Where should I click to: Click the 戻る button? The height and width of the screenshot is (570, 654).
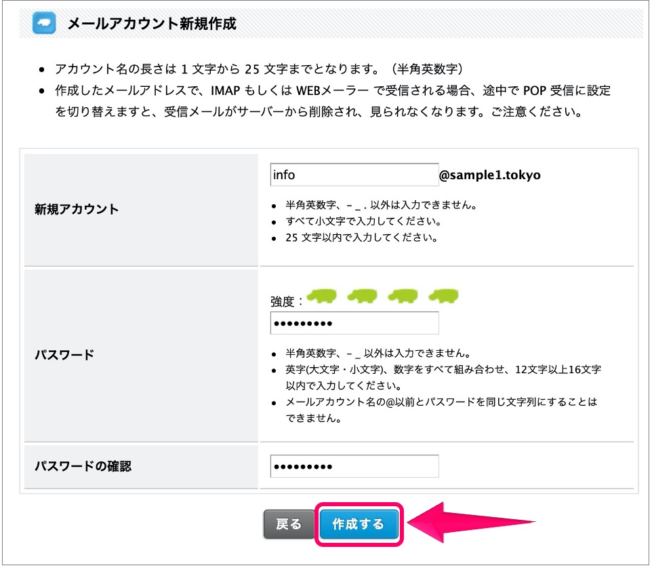click(289, 524)
